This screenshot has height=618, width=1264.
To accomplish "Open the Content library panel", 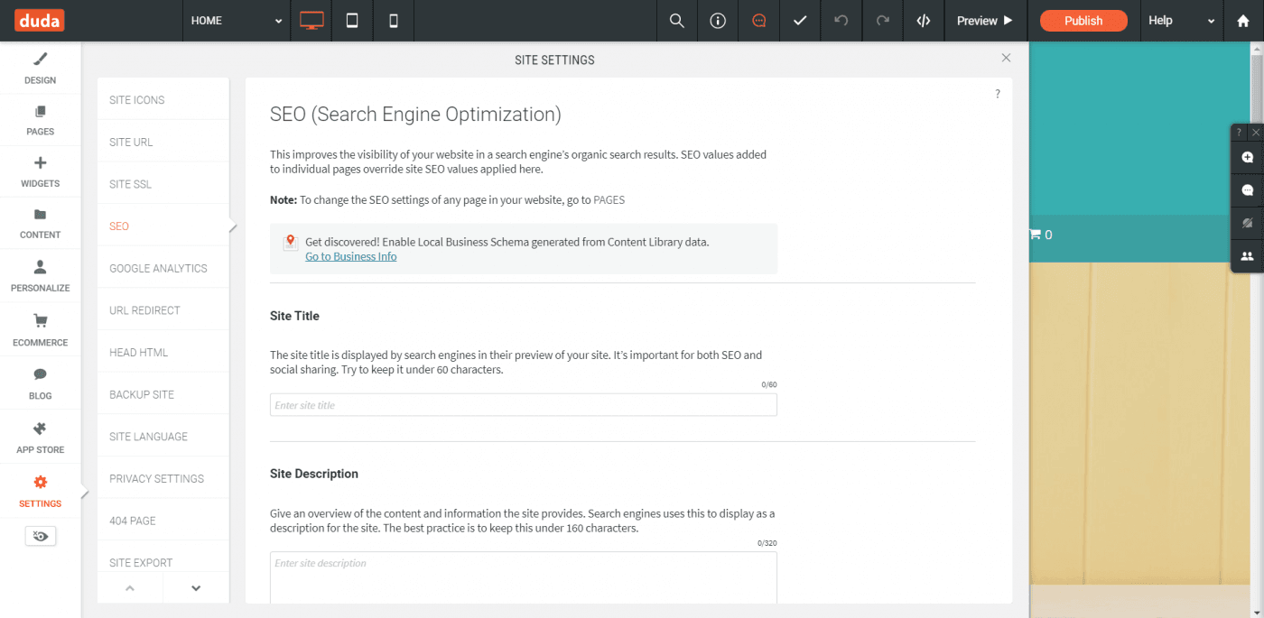I will (x=41, y=224).
